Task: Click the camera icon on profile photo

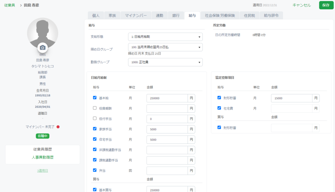Action: (43, 48)
